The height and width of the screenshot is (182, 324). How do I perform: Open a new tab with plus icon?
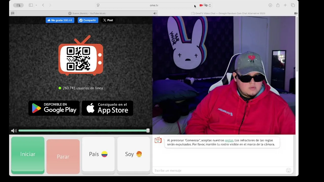click(x=285, y=5)
